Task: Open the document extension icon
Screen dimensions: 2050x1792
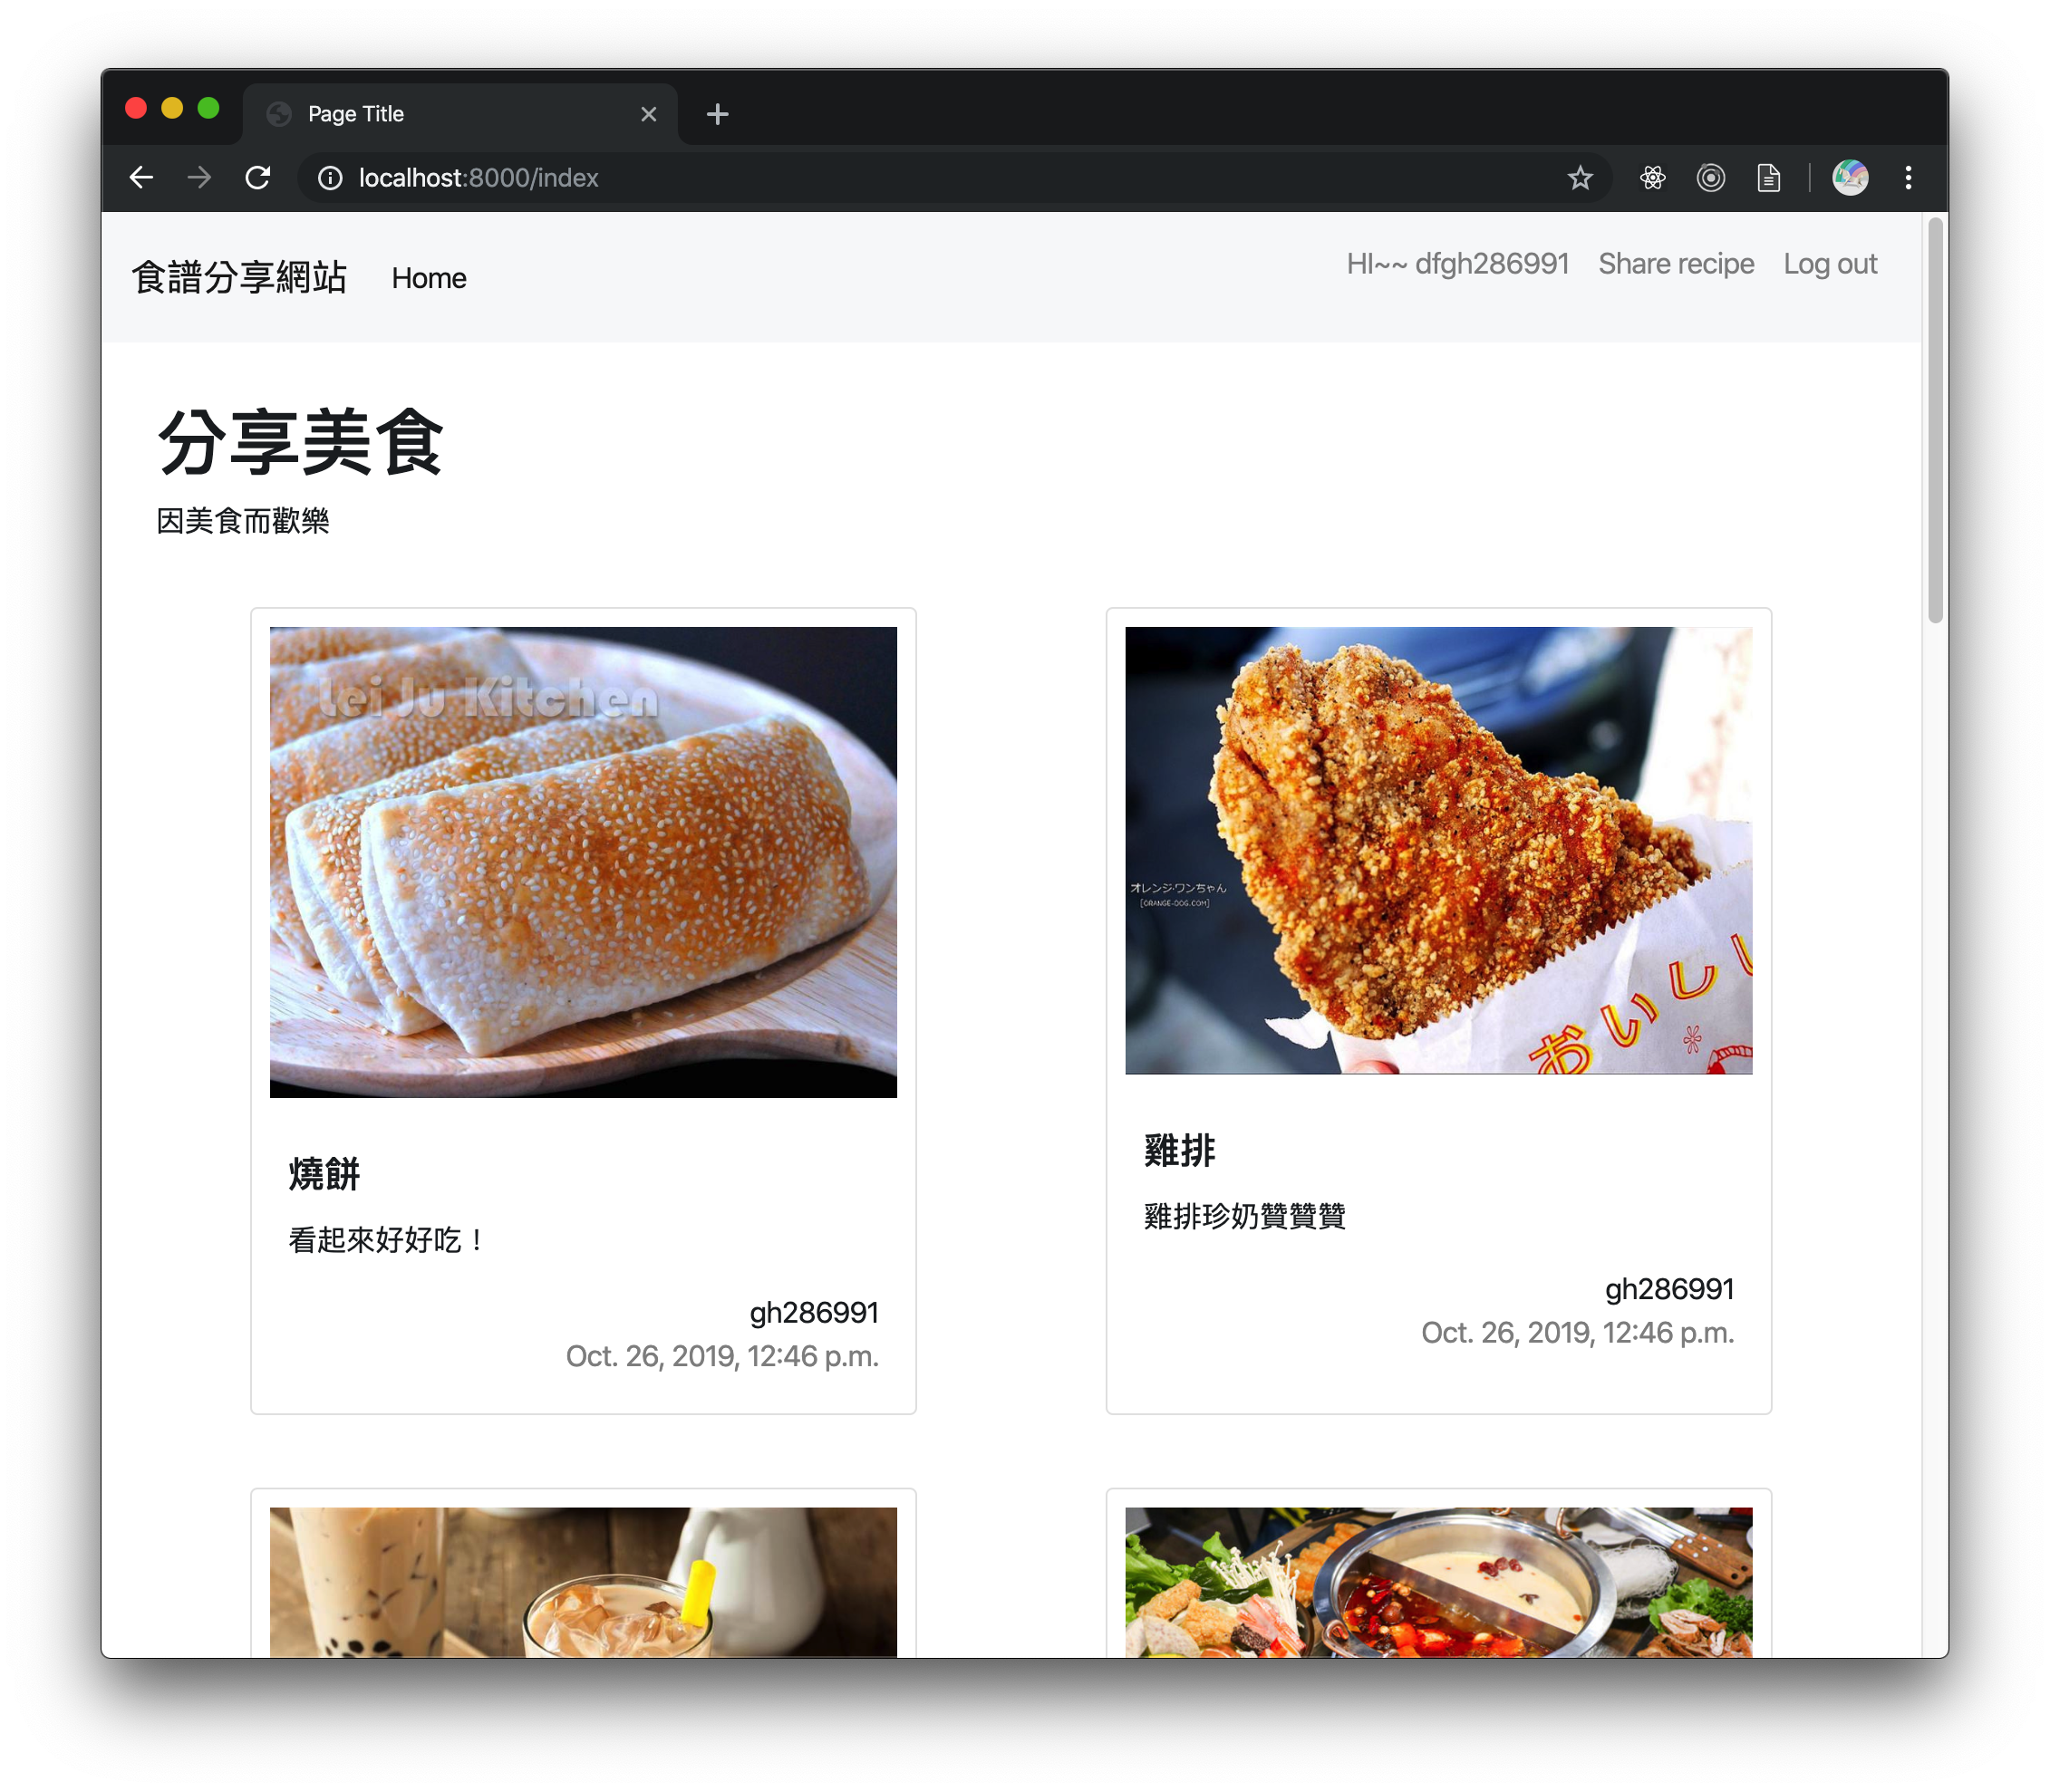Action: click(x=1769, y=178)
